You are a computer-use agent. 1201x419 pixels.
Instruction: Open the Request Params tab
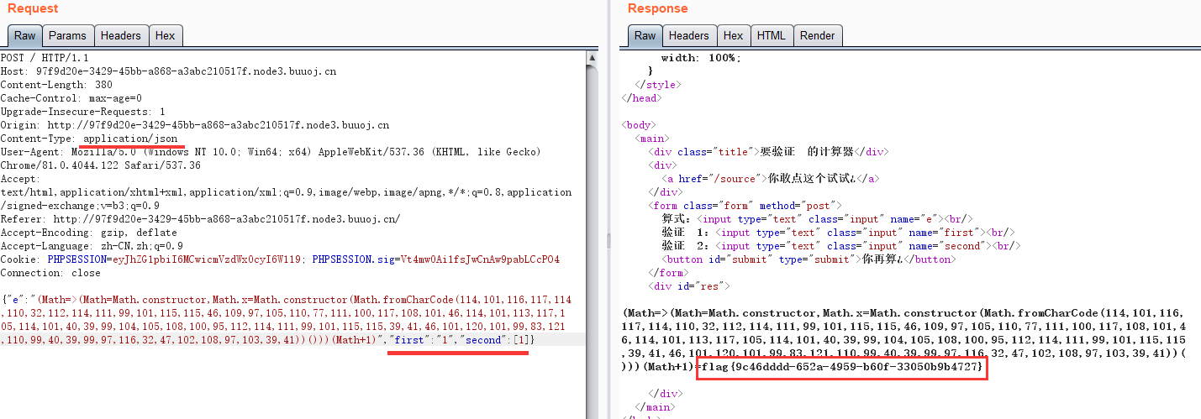point(67,35)
